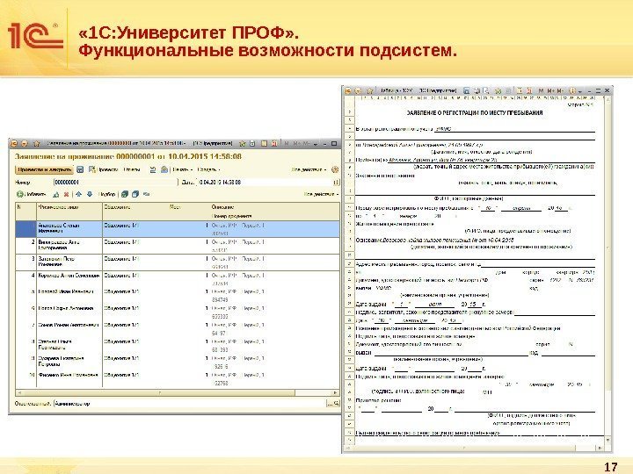Screen dimensions: 633x474
Task: Click the red delete row icon
Action: point(66,194)
